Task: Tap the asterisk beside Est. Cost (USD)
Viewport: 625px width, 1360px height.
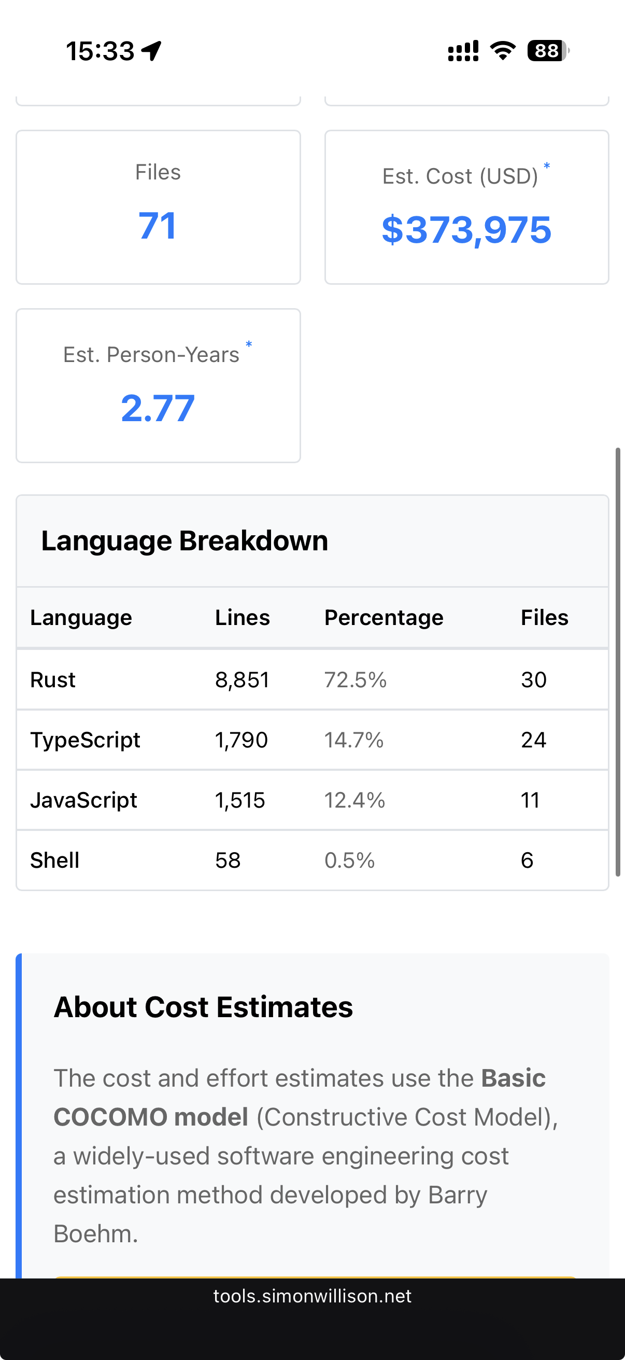Action: click(x=547, y=167)
